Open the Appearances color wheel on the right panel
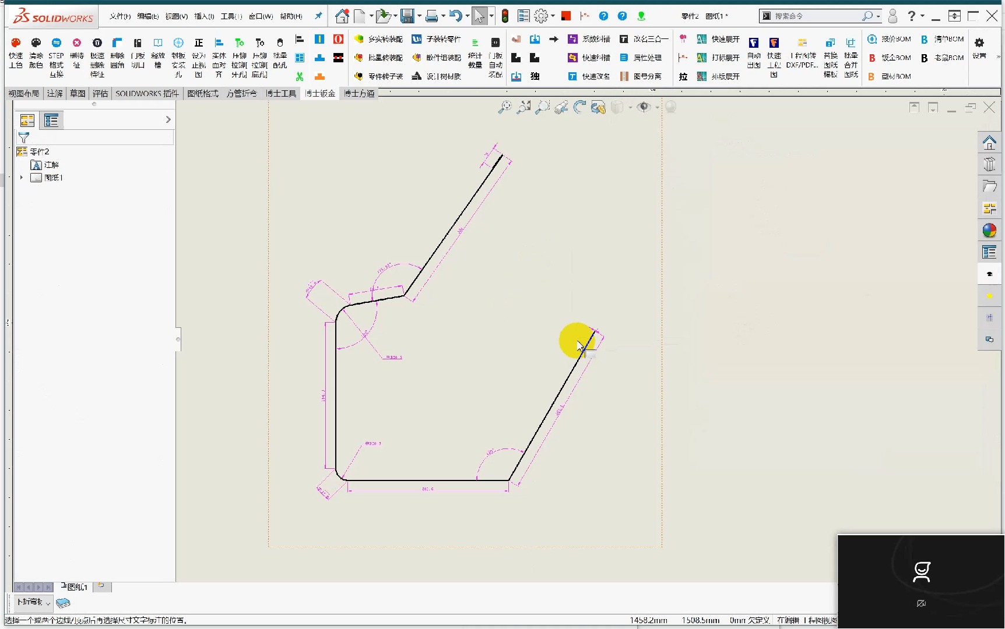This screenshot has width=1005, height=629. tap(989, 231)
